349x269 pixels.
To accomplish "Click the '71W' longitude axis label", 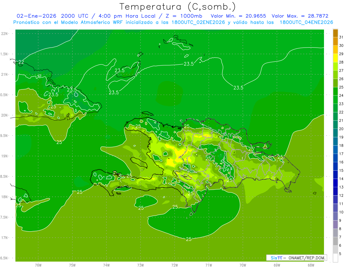I will 209,265.
